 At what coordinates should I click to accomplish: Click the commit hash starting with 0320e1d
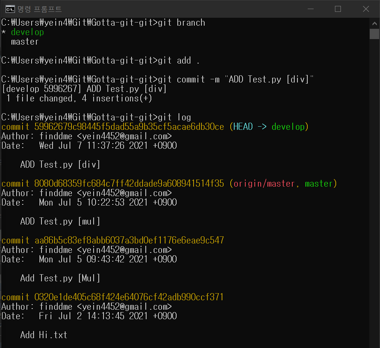(129, 297)
